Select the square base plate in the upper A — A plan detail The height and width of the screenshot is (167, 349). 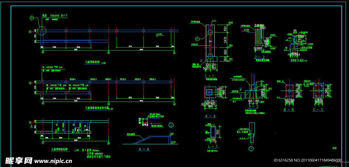click(x=210, y=92)
